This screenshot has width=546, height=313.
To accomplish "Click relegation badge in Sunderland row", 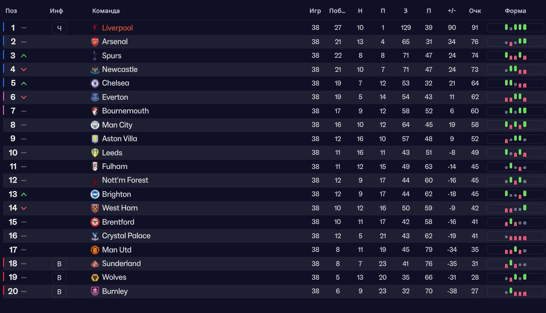I will pyautogui.click(x=59, y=264).
